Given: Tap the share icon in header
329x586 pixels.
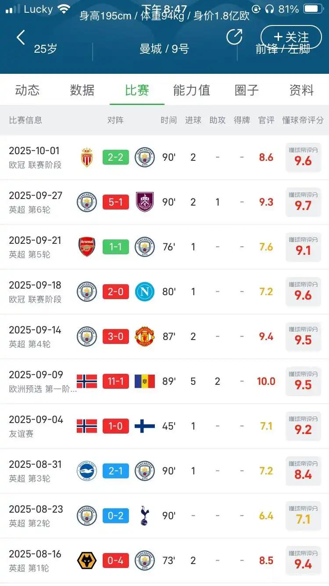Looking at the screenshot, I should 234,37.
